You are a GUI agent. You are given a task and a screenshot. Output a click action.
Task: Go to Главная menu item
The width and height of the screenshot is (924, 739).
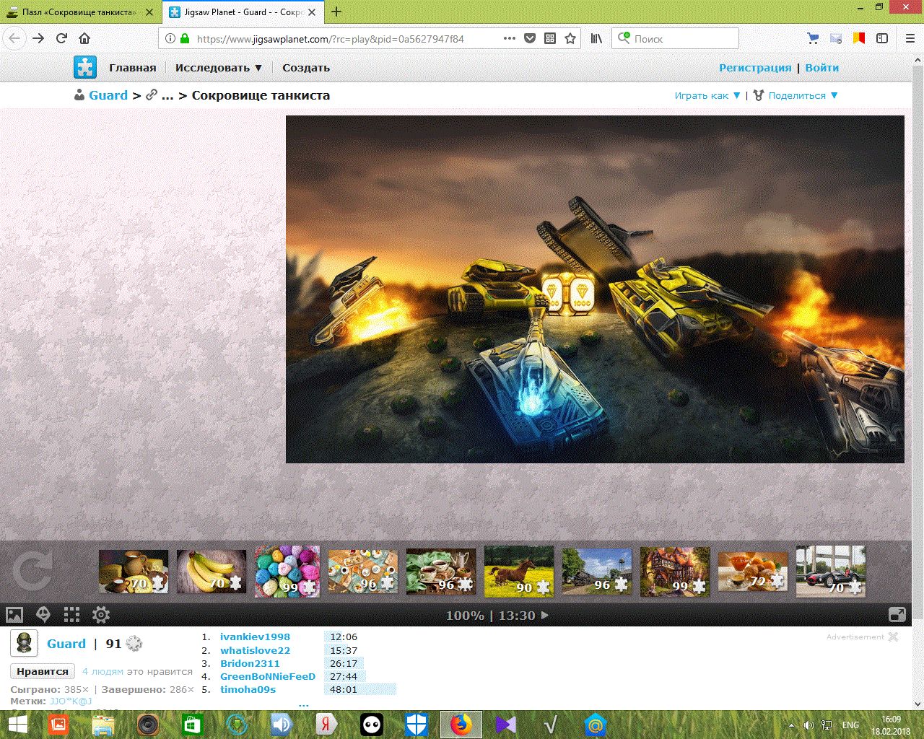click(133, 68)
